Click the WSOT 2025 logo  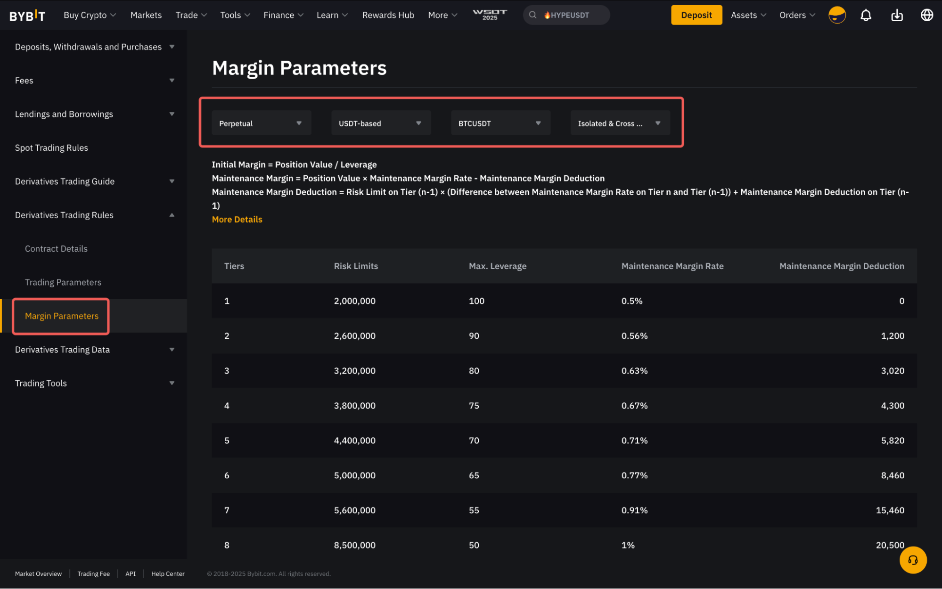(x=490, y=15)
